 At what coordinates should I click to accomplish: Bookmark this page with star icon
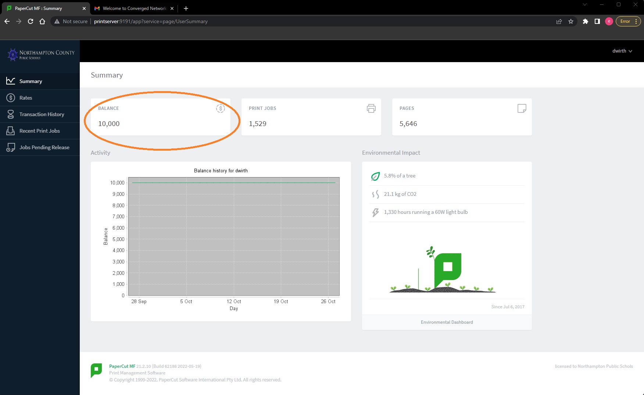[571, 21]
